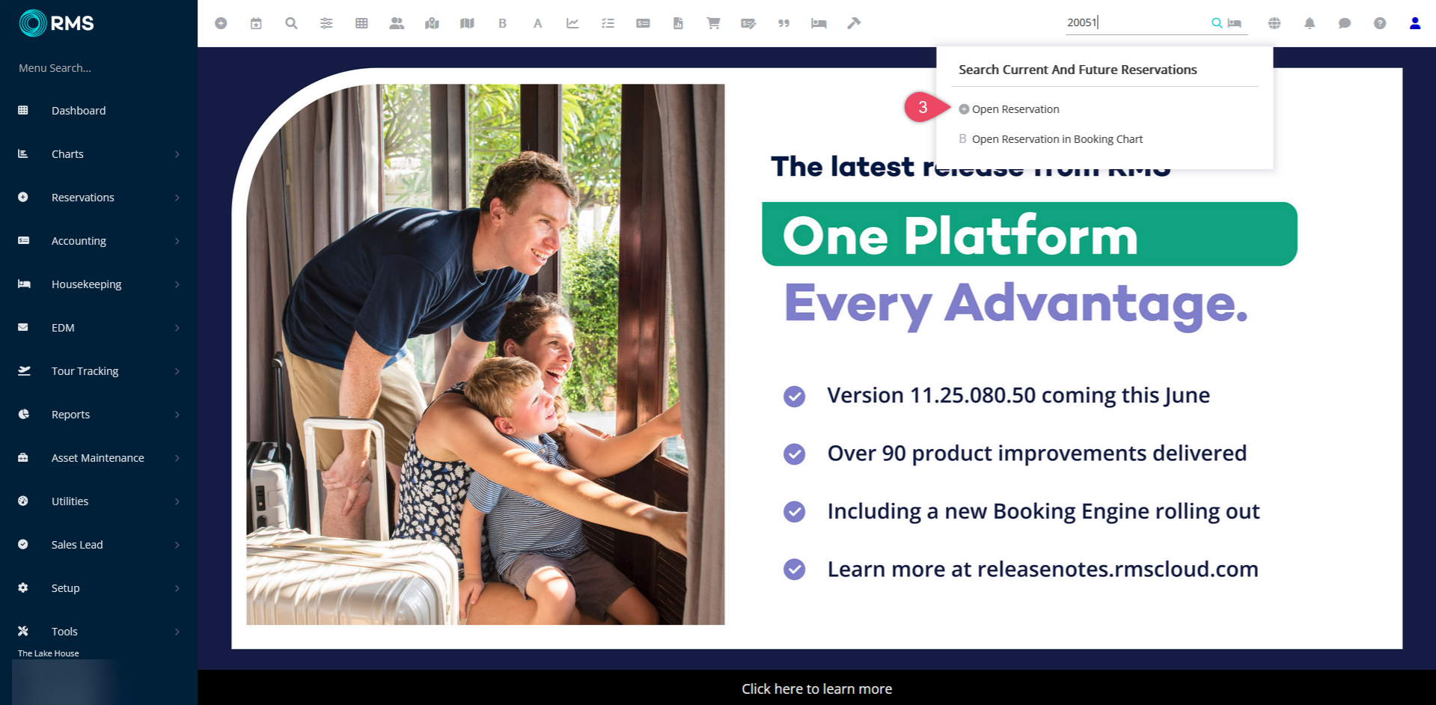Click the Click here to learn more link
1436x705 pixels.
coord(816,689)
